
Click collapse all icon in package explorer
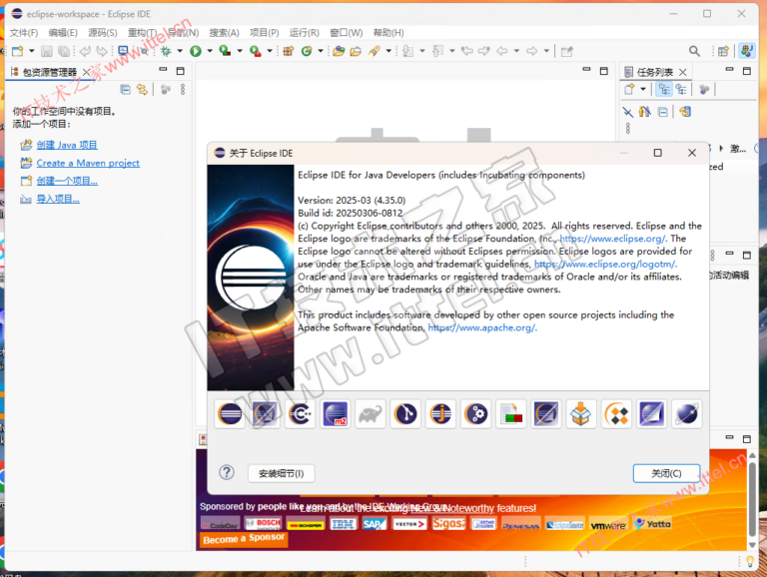pos(126,90)
